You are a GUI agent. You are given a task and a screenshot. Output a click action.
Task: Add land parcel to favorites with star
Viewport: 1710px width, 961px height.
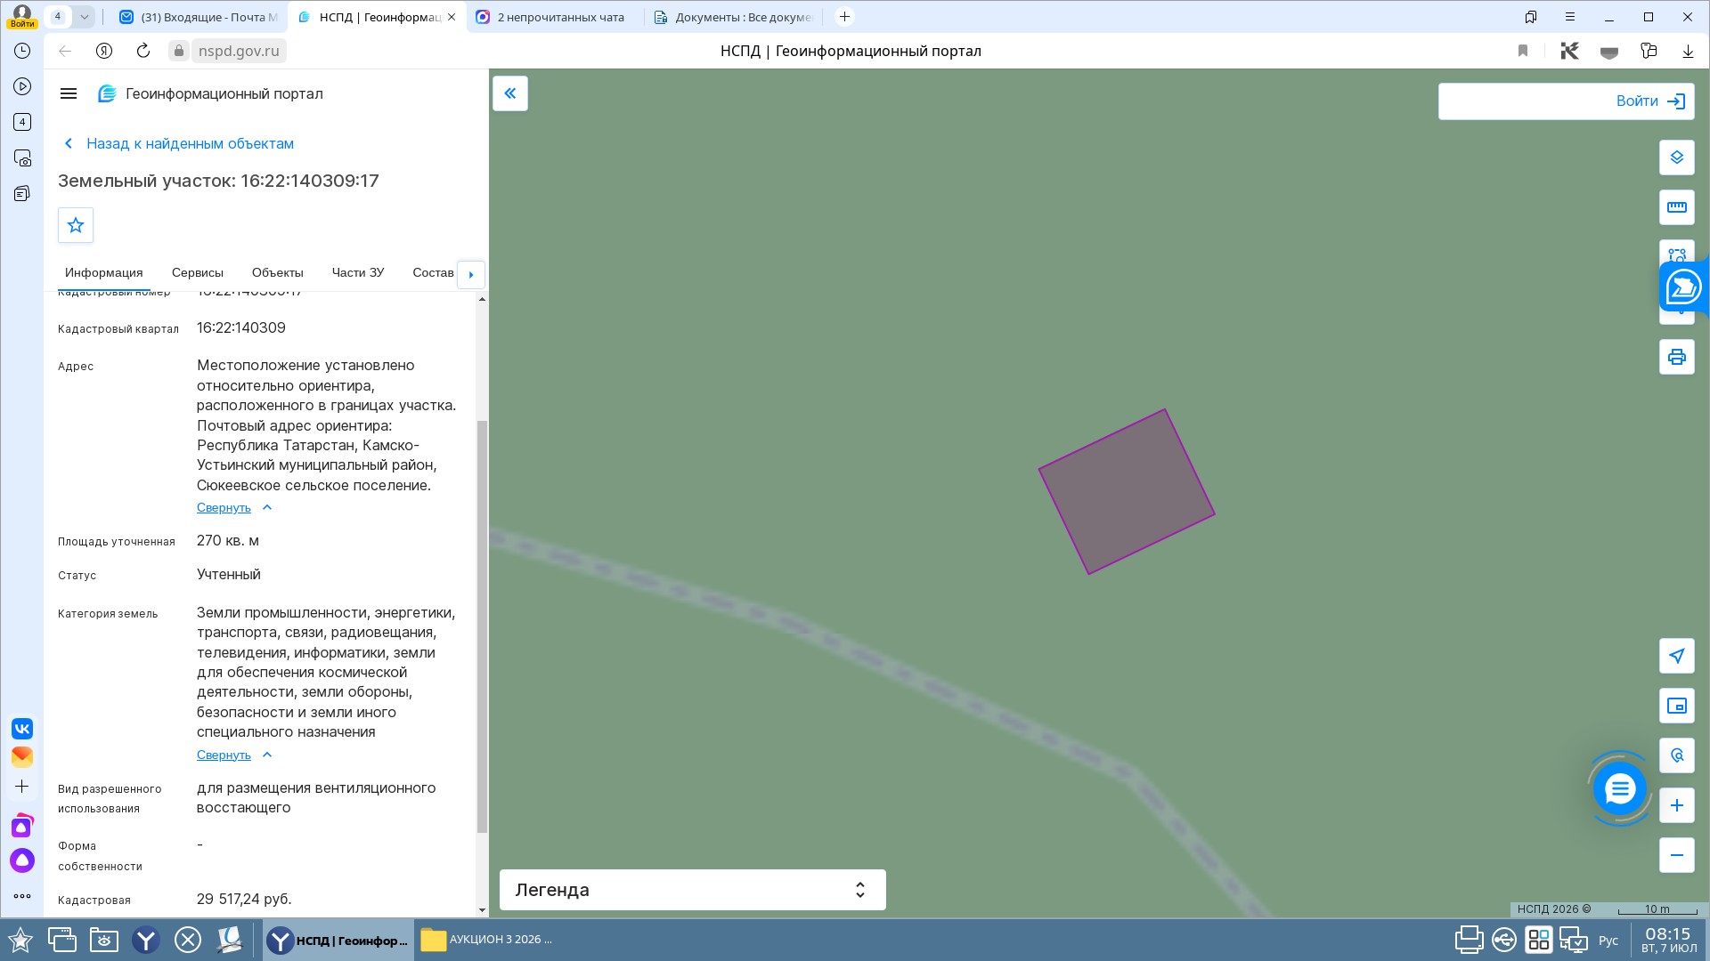[76, 225]
